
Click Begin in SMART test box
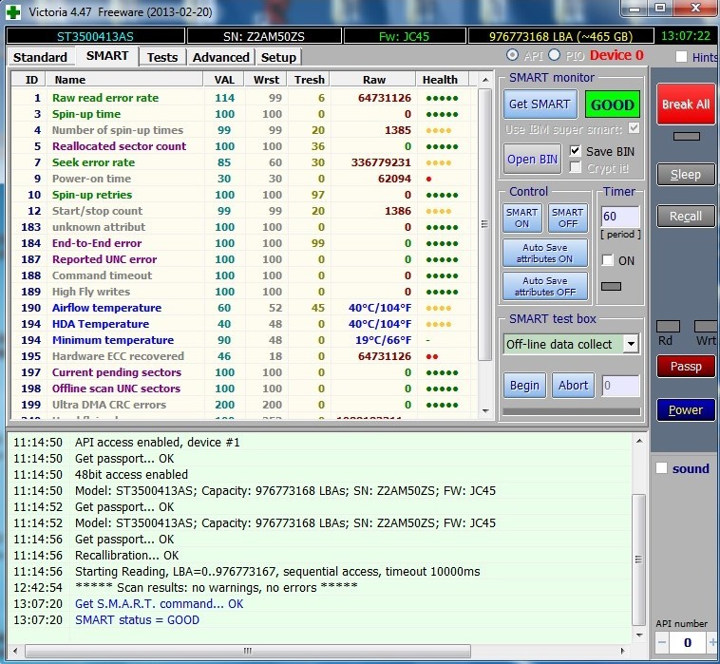[x=524, y=386]
